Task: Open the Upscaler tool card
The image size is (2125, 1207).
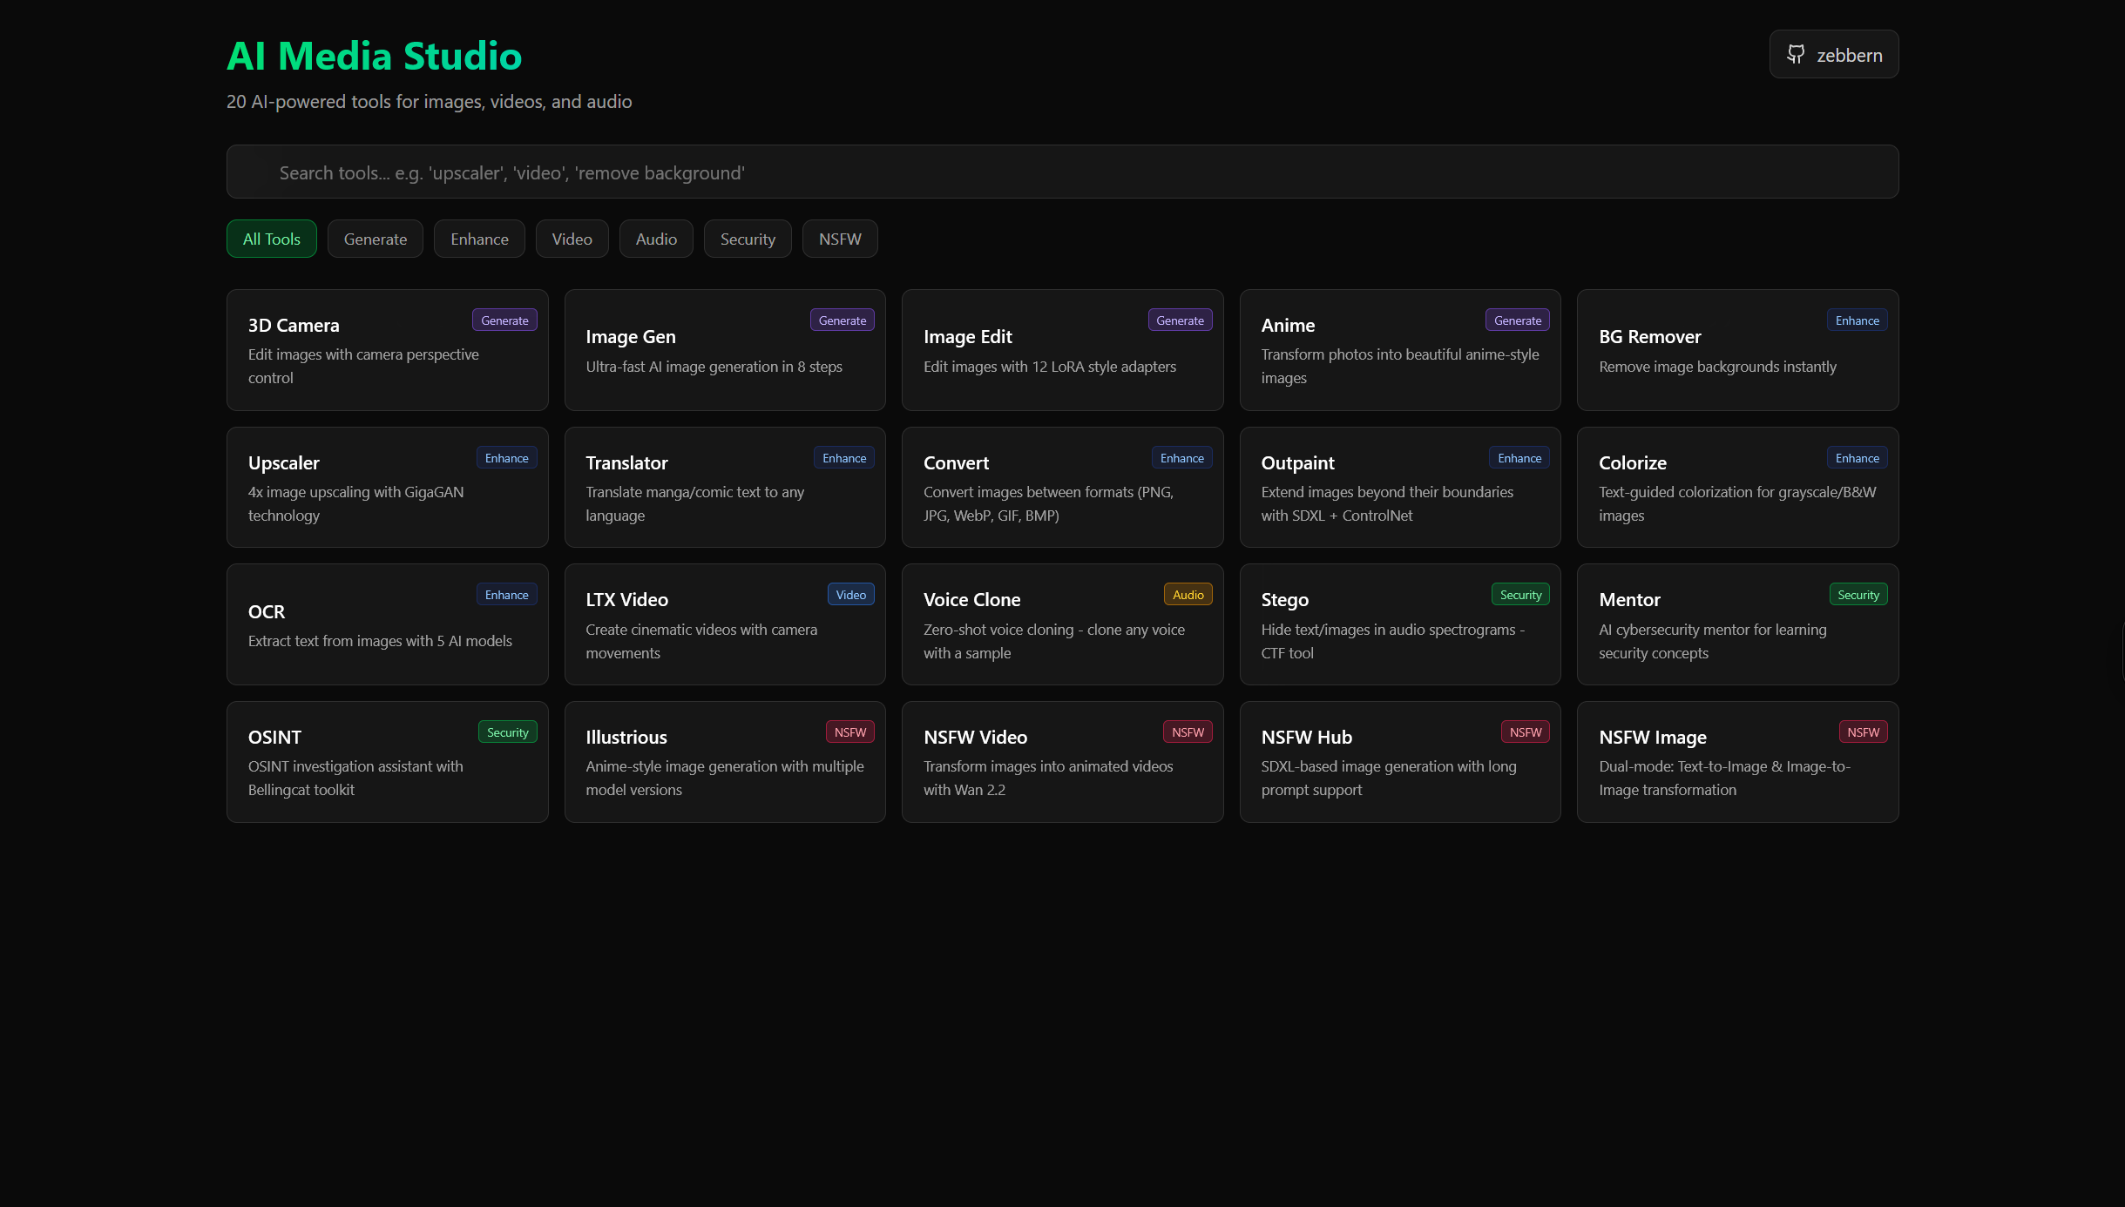Action: click(387, 488)
